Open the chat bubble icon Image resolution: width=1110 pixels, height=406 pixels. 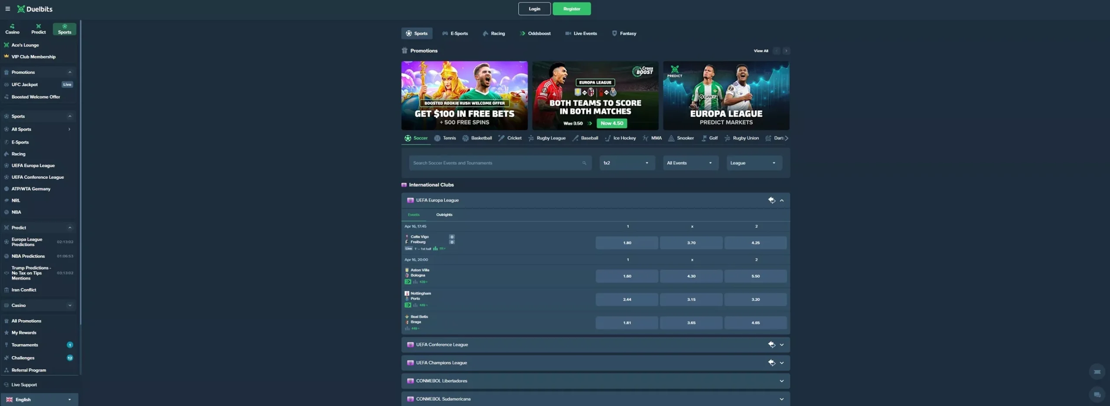[x=1097, y=394]
